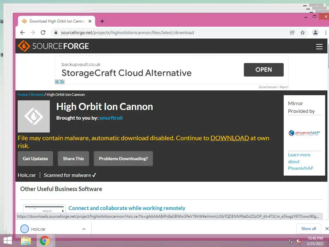Select the Download High Orbit Ion Cannon tab
Image resolution: width=329 pixels, height=247 pixels.
(x=57, y=21)
